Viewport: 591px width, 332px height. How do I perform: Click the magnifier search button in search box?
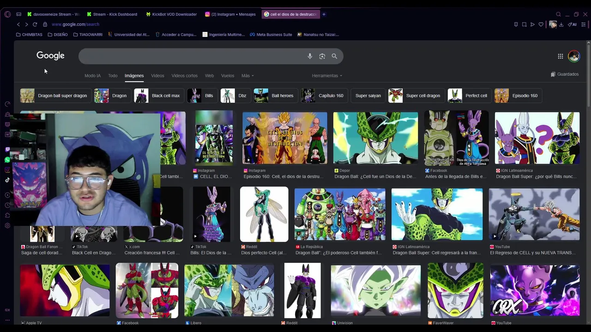334,56
